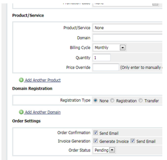This screenshot has height=160, width=167.
Task: Focus the Quantity input field
Action: point(102,58)
